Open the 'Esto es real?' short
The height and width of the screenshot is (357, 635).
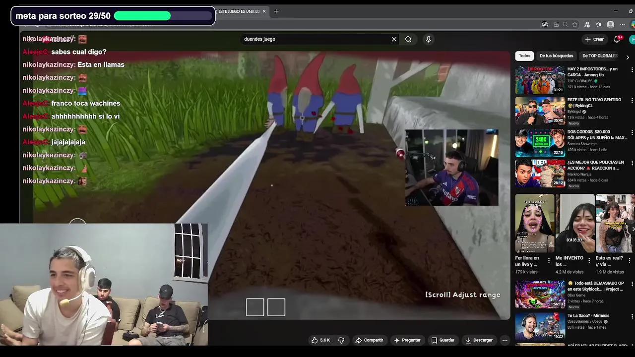[x=615, y=224]
